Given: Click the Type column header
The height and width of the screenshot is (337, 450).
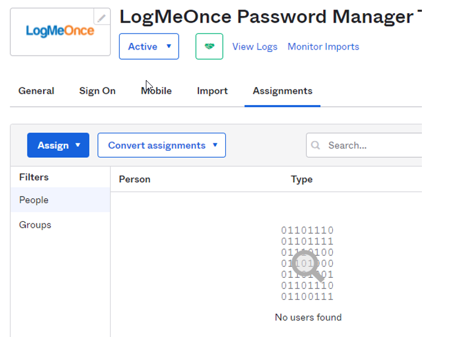Looking at the screenshot, I should coord(302,179).
